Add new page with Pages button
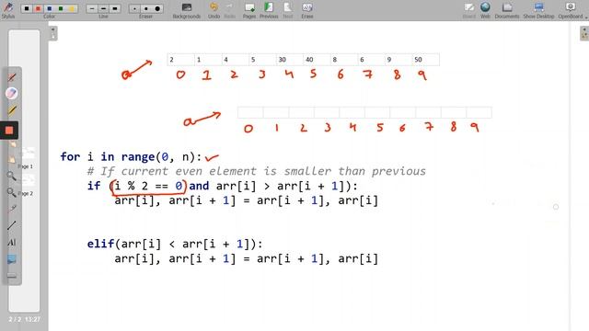589x331 pixels. tap(249, 10)
